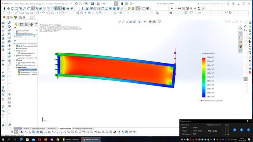Open Edit Appearance from the heads-up view toolbar
Viewport: 253px width, 142px height.
point(150,22)
